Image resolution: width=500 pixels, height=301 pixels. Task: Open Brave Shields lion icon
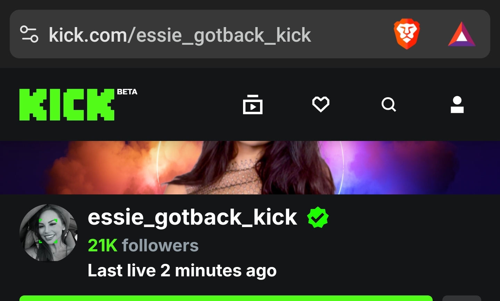(x=407, y=34)
